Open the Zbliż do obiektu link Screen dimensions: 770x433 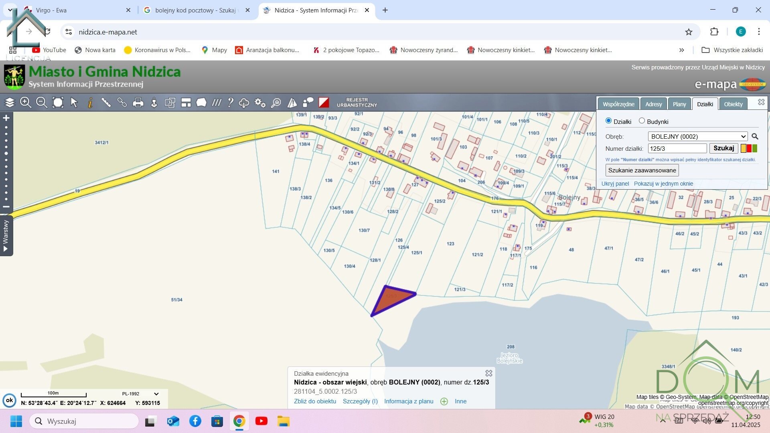(x=315, y=401)
